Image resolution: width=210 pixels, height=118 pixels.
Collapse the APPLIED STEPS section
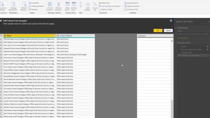tap(176, 43)
